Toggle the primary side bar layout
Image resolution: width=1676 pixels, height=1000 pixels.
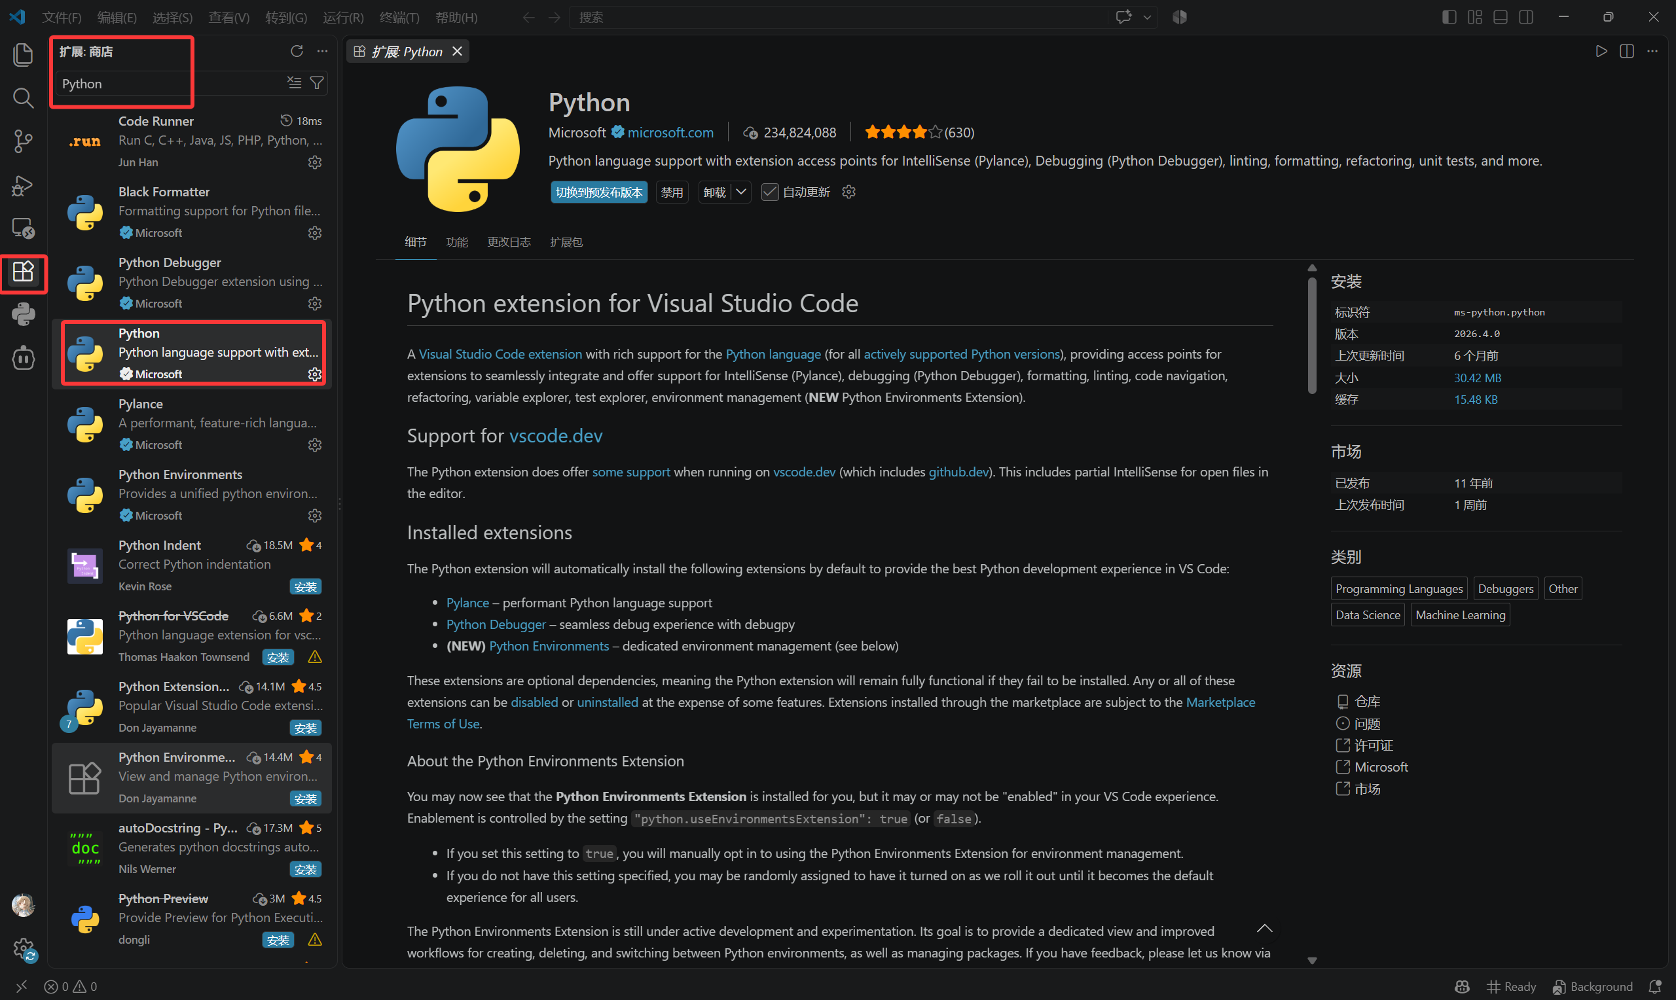[x=1449, y=18]
